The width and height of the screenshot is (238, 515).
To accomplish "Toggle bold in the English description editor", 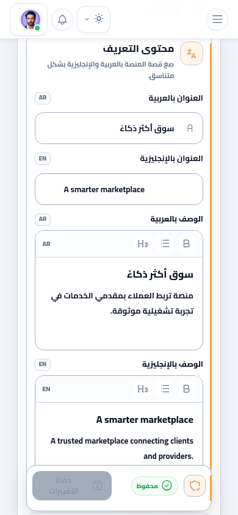I will 186,389.
